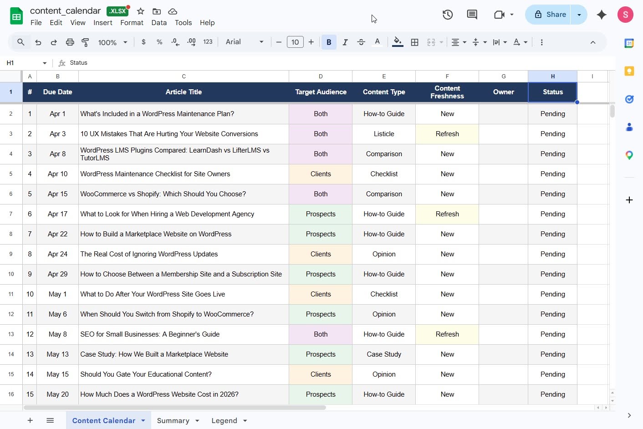643x429 pixels.
Task: Open the Google Maps side panel
Action: 629,155
